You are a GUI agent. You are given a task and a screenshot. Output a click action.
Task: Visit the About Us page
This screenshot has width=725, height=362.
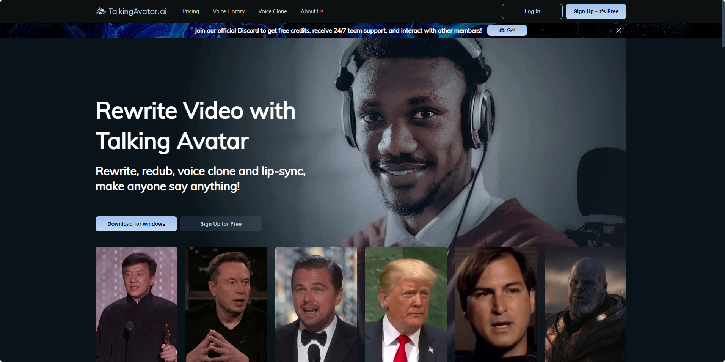312,11
